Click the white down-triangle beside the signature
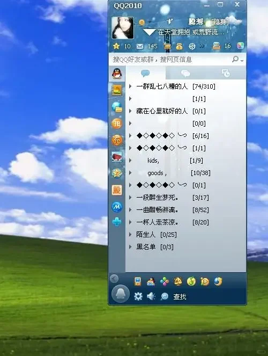Viewport: 268px width, 356px height. tap(150, 32)
